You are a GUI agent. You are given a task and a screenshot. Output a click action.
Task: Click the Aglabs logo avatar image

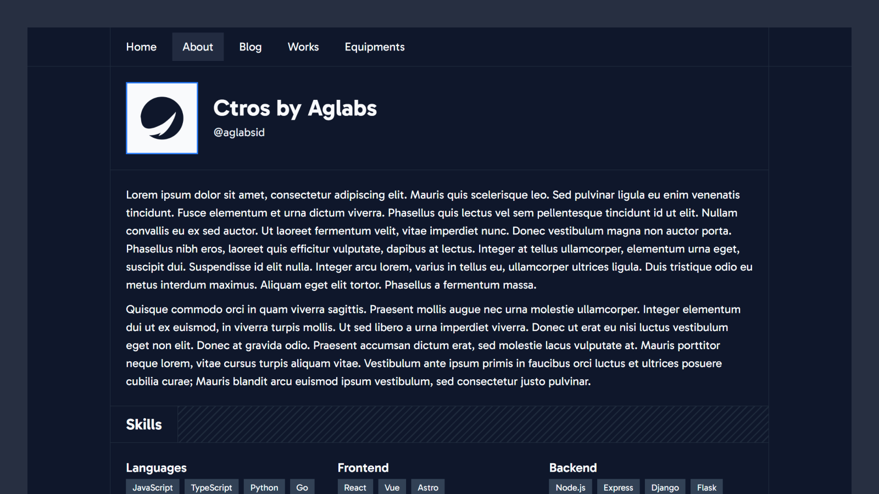point(162,118)
